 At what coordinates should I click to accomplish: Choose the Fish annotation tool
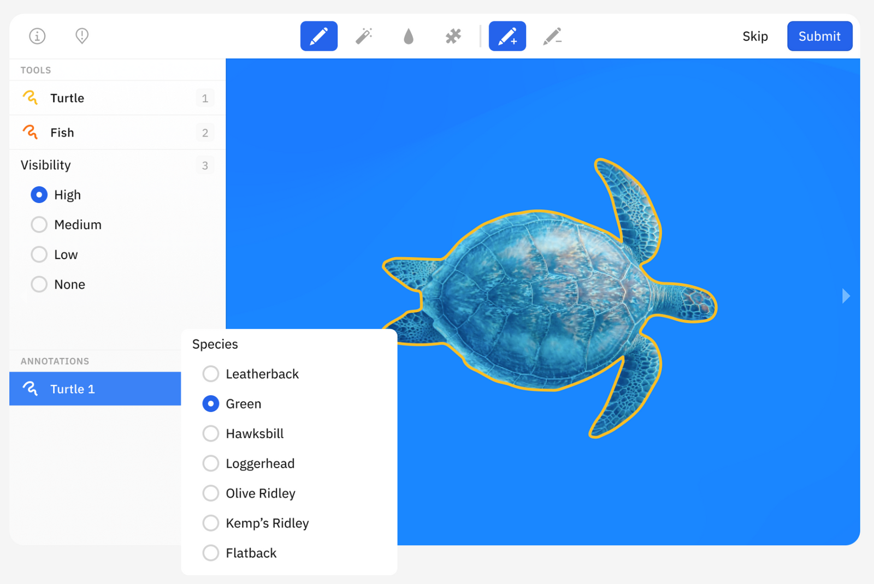62,133
